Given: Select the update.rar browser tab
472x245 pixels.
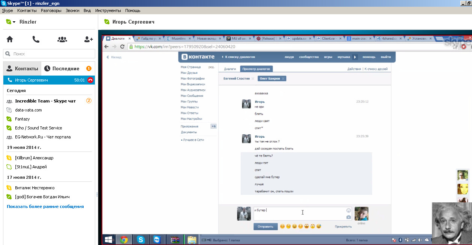Looking at the screenshot, I should 299,38.
